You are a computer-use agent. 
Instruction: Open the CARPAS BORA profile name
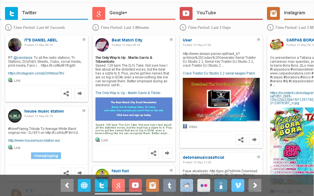300,40
